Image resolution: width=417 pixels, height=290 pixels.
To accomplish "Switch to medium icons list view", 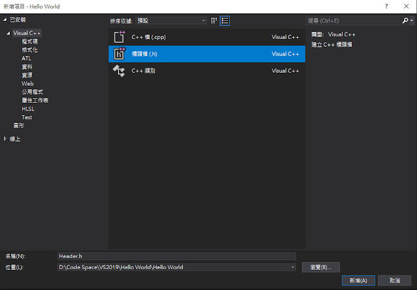I will point(225,21).
